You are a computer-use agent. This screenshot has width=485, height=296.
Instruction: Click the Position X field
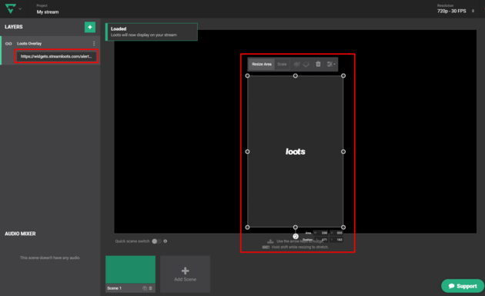coord(321,239)
